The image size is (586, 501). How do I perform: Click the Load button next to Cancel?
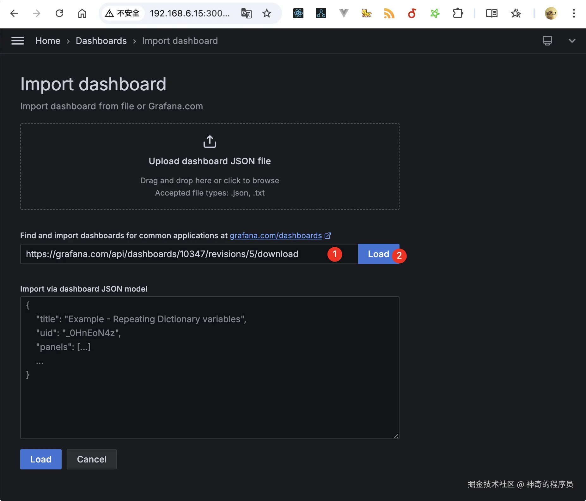tap(41, 459)
